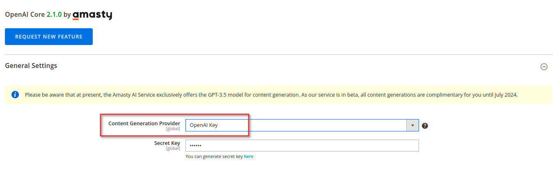Click the "by" text beside the Amasty logo
The height and width of the screenshot is (183, 554).
67,14
